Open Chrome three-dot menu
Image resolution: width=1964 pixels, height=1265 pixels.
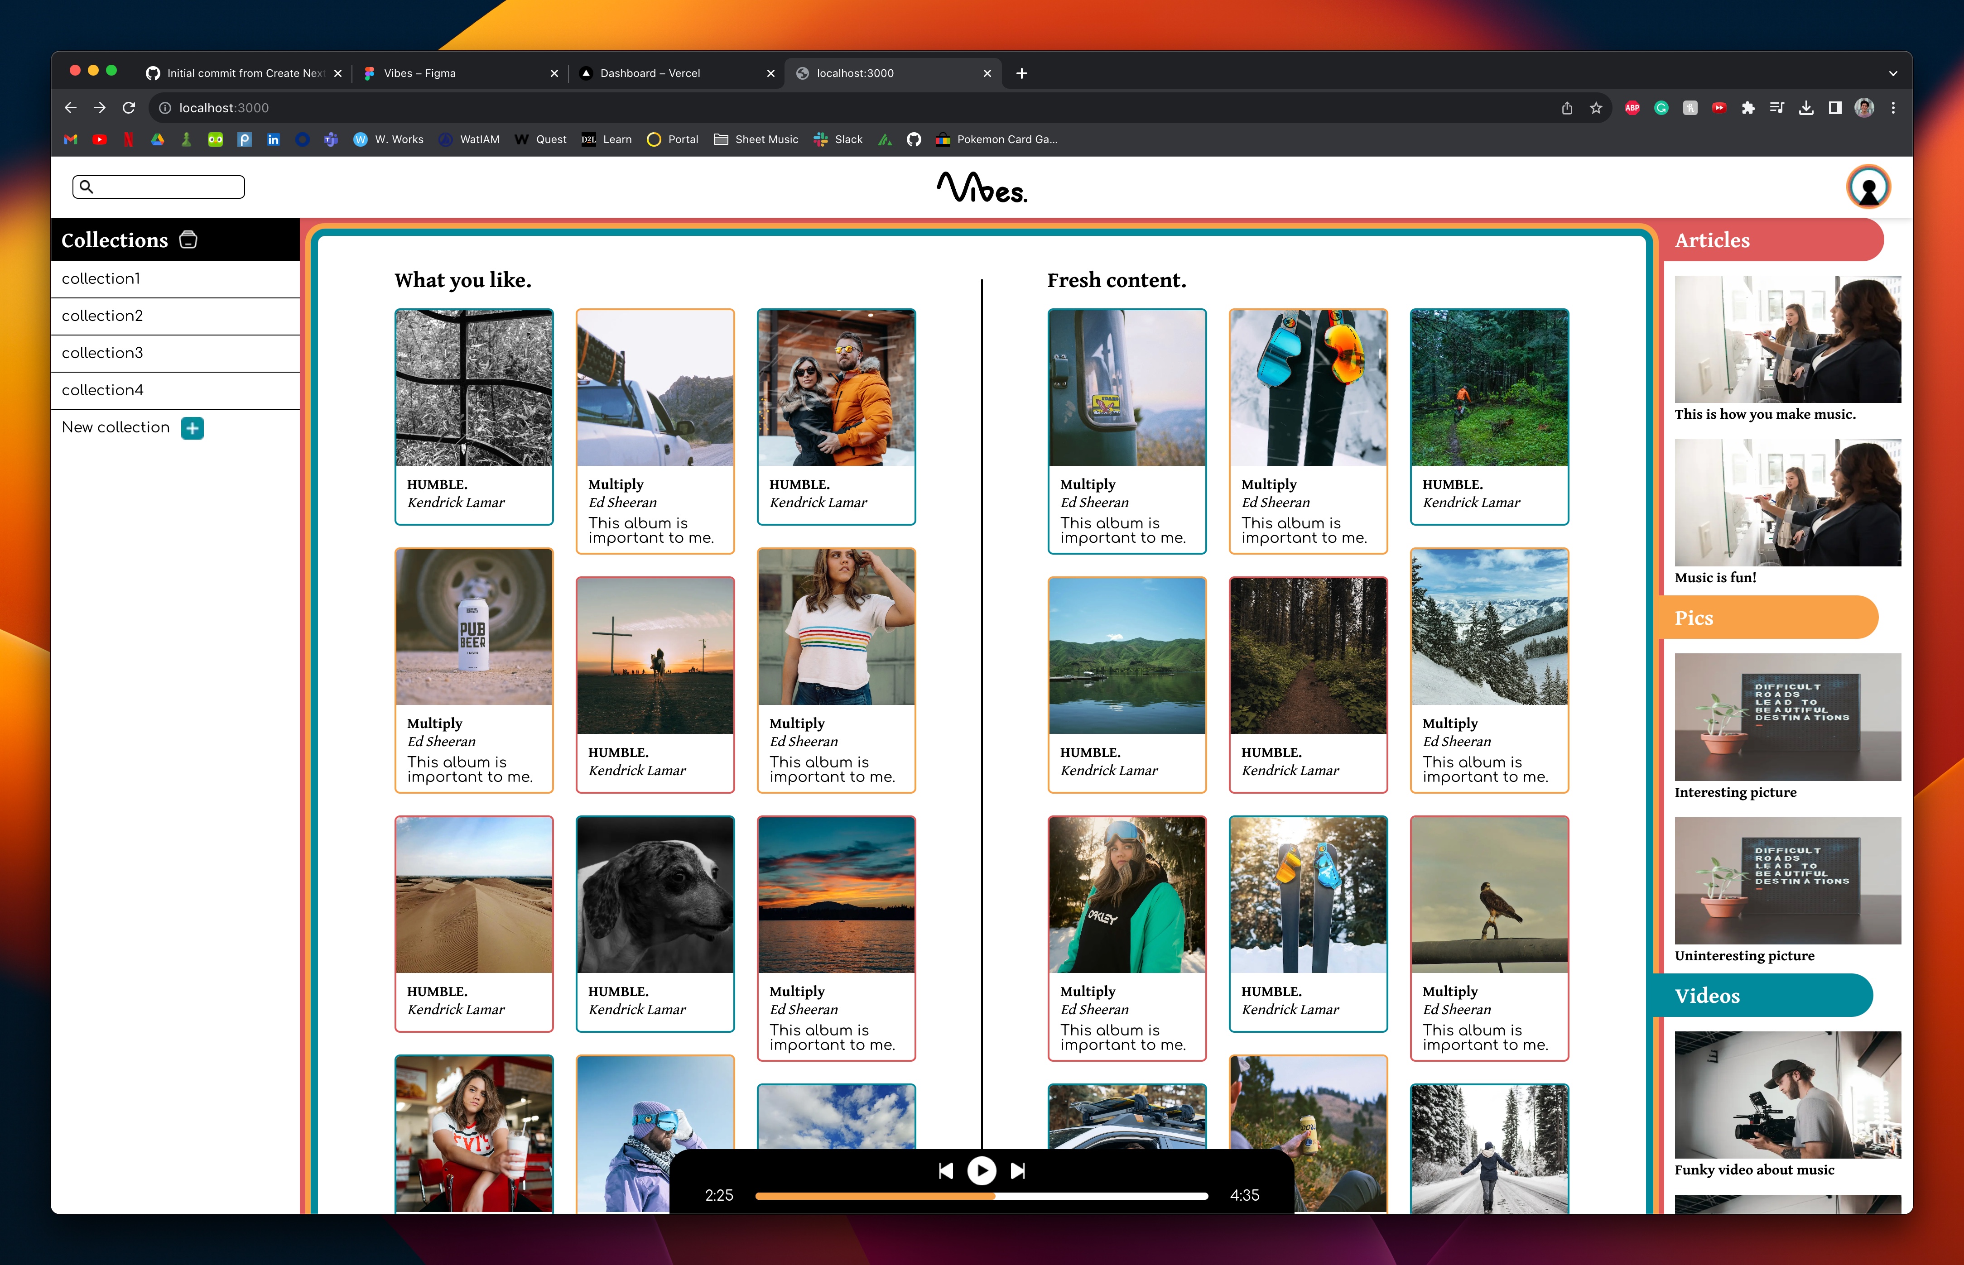pos(1893,108)
